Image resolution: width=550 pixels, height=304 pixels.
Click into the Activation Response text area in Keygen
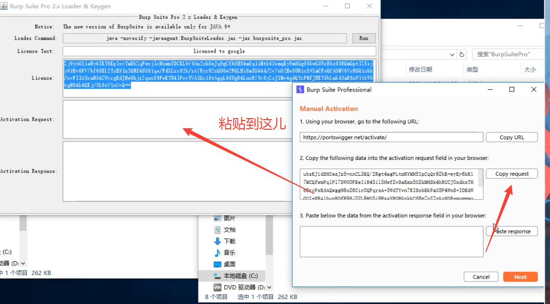(177, 171)
